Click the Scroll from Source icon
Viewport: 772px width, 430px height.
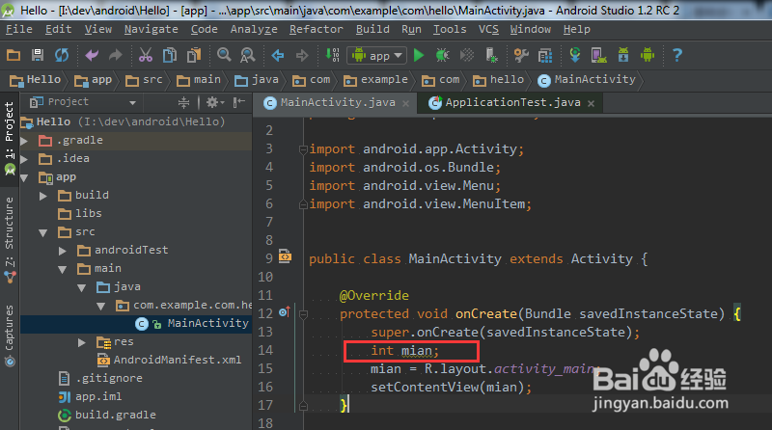click(x=183, y=102)
